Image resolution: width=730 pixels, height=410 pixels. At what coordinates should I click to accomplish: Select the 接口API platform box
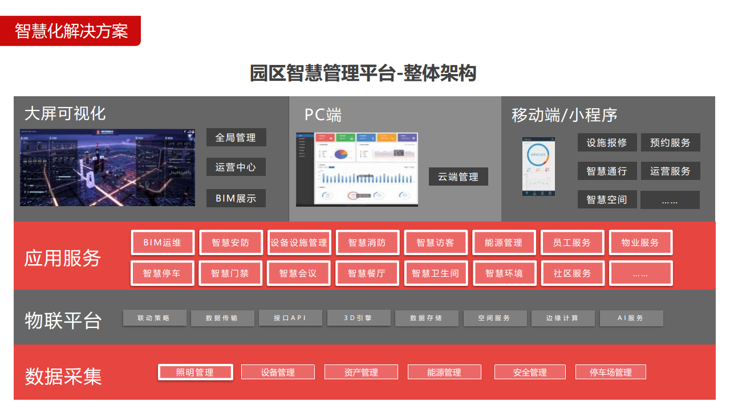[290, 318]
